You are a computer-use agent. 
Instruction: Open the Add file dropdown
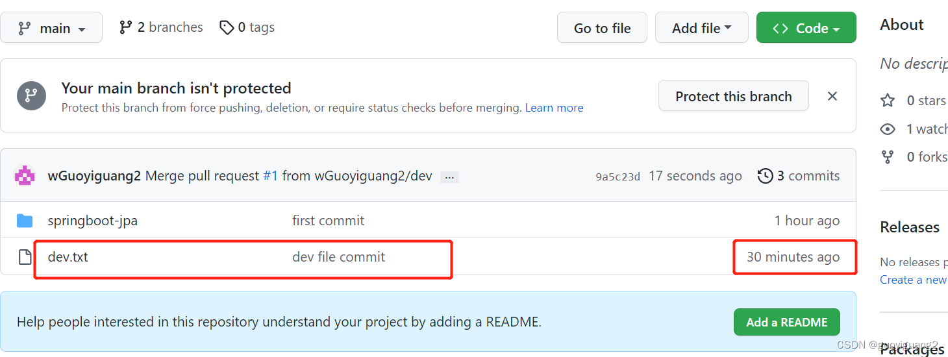pos(702,28)
